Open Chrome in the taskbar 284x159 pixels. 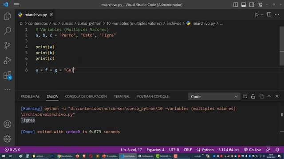[65, 156]
